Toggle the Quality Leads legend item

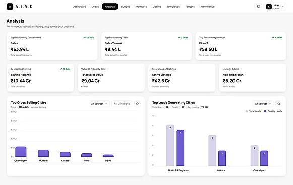273,111
